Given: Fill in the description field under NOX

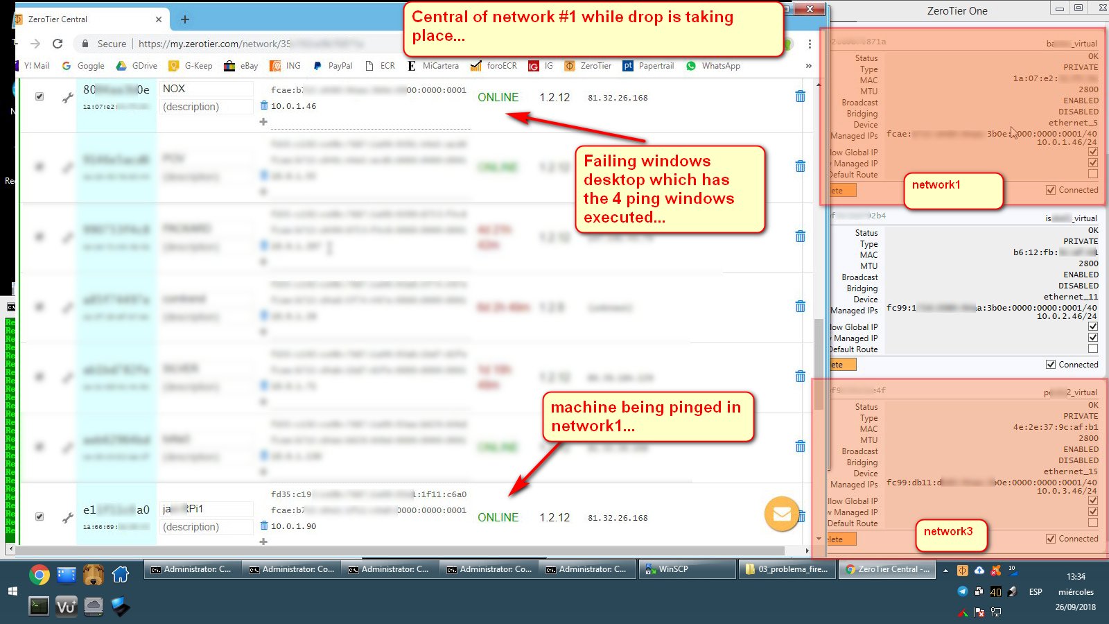Looking at the screenshot, I should (207, 107).
